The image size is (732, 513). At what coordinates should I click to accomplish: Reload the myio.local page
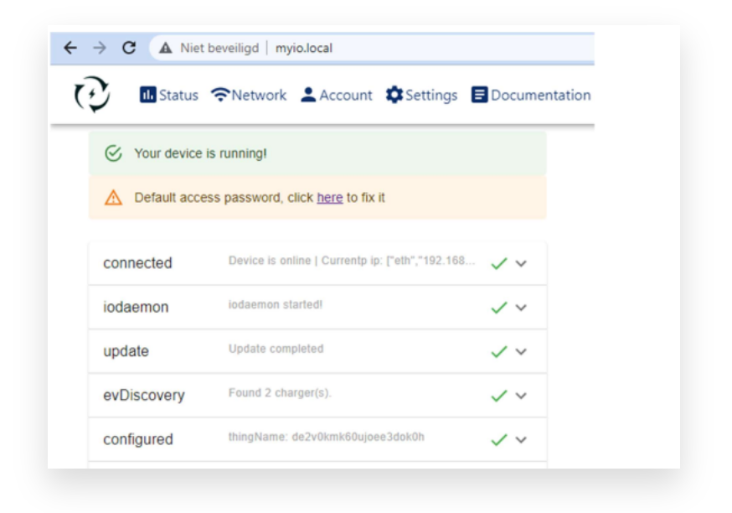(x=129, y=48)
